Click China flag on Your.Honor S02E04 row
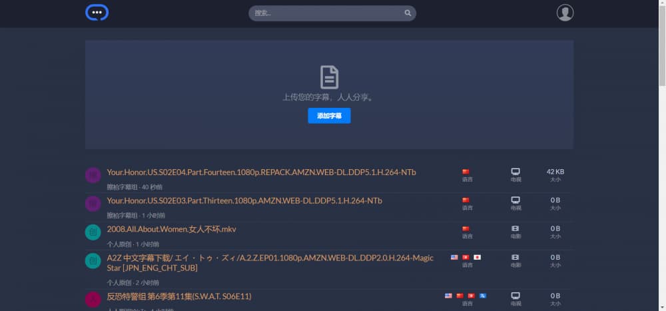 (466, 172)
